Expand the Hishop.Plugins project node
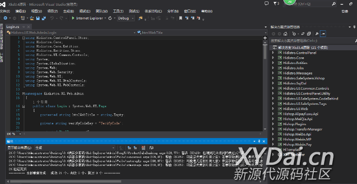Image resolution: width=357 pixels, height=184 pixels. (273, 124)
